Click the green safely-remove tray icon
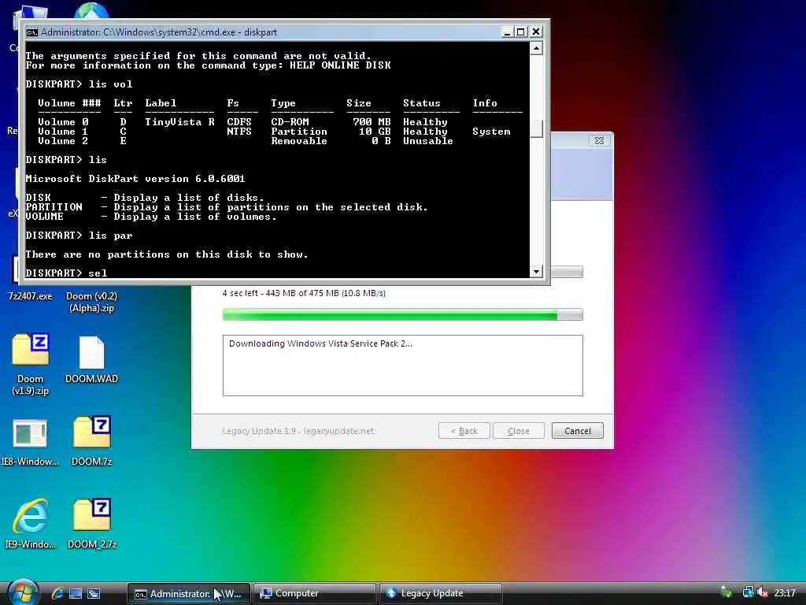Viewport: 806px width, 605px height. (727, 592)
